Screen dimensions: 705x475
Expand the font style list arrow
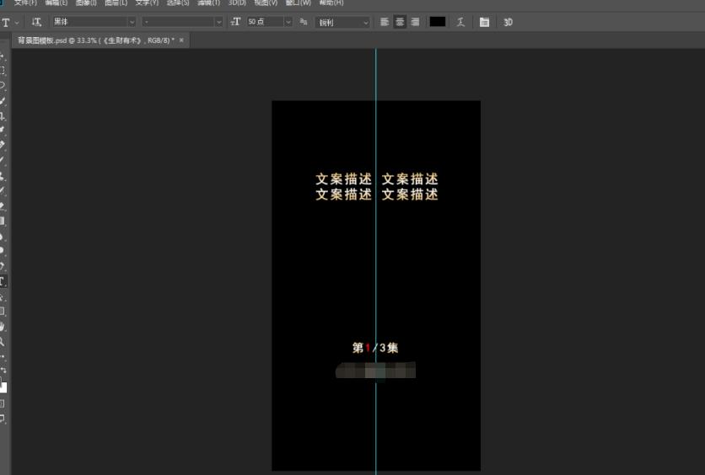point(218,22)
